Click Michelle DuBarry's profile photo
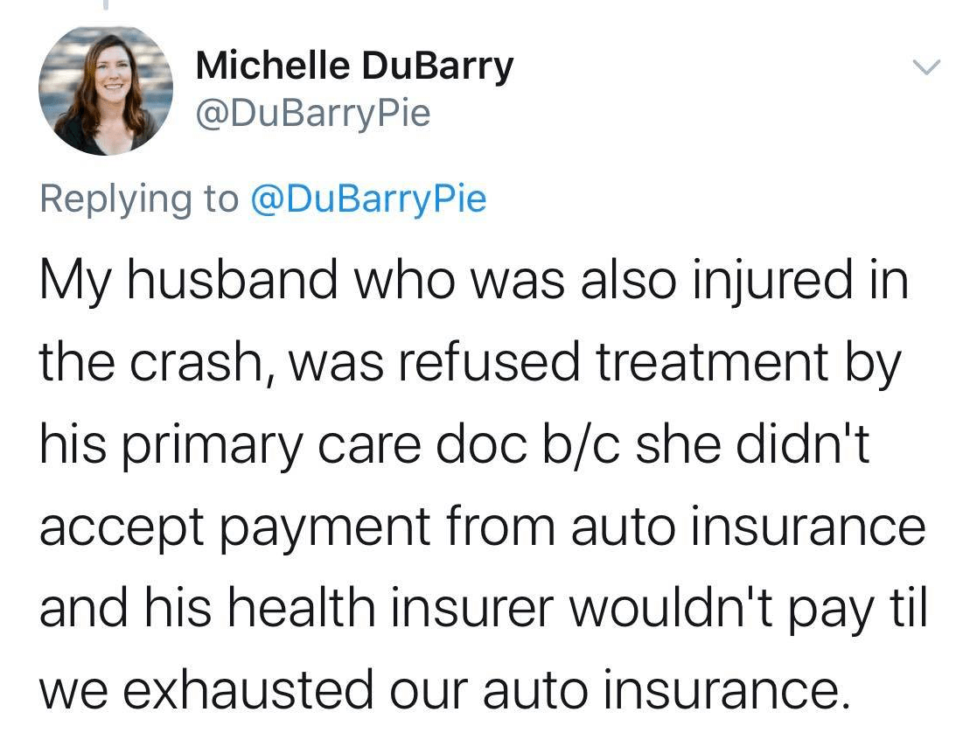Viewport: 977px width, 747px height. point(105,89)
